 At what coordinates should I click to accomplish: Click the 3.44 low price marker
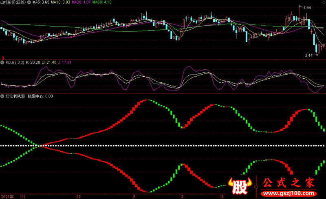click(308, 55)
